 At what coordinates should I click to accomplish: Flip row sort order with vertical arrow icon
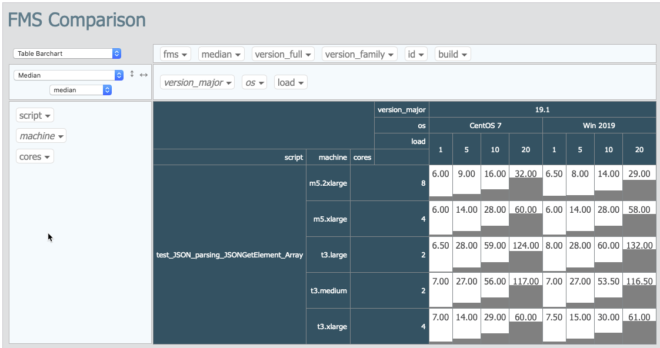click(x=132, y=74)
